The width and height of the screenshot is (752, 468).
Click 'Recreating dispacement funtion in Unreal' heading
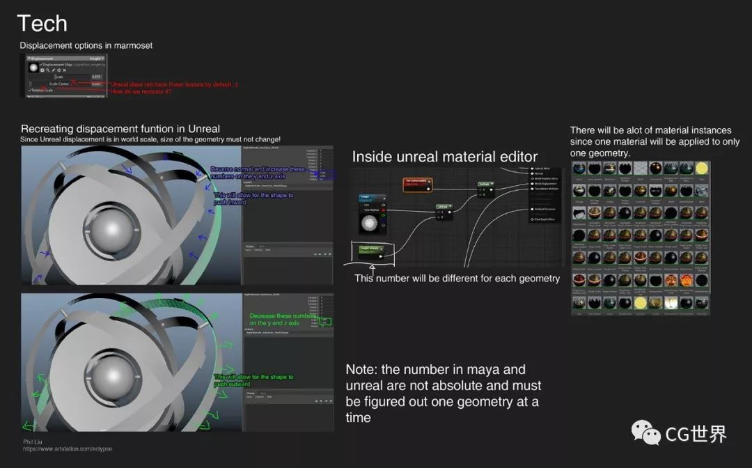click(x=120, y=129)
